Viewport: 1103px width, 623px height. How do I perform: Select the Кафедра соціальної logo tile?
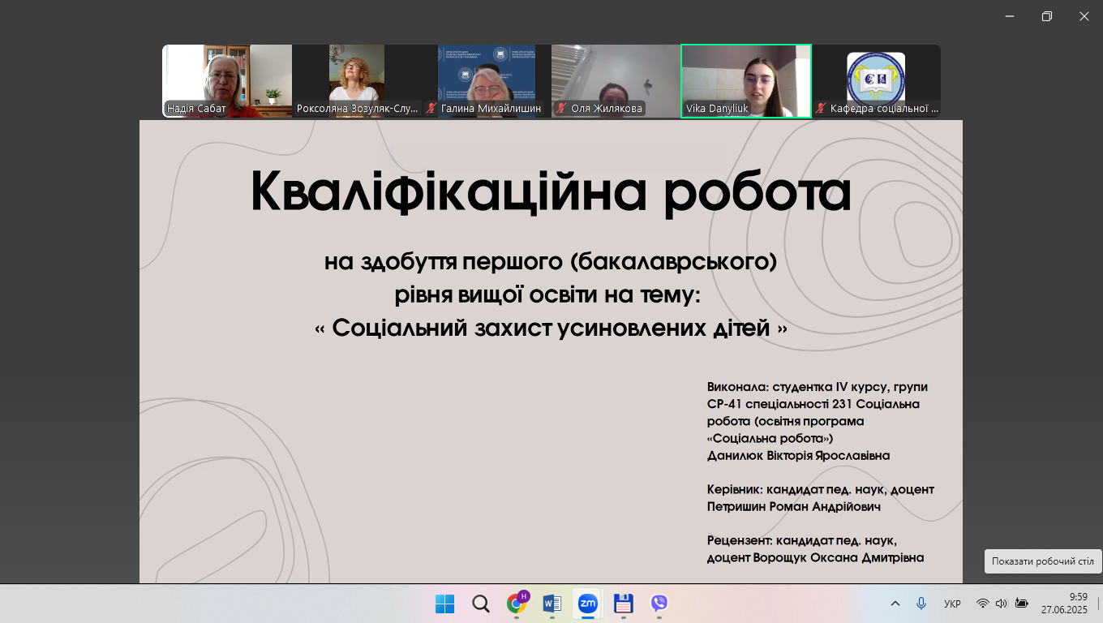coord(876,81)
